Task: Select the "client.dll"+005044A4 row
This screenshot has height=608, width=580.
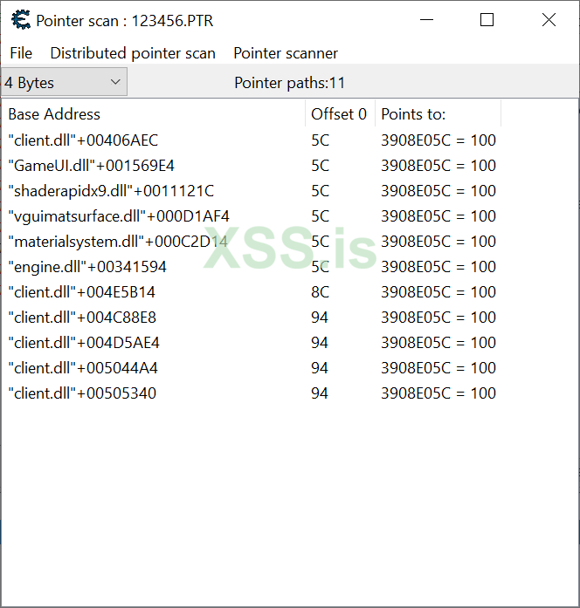Action: click(x=83, y=368)
